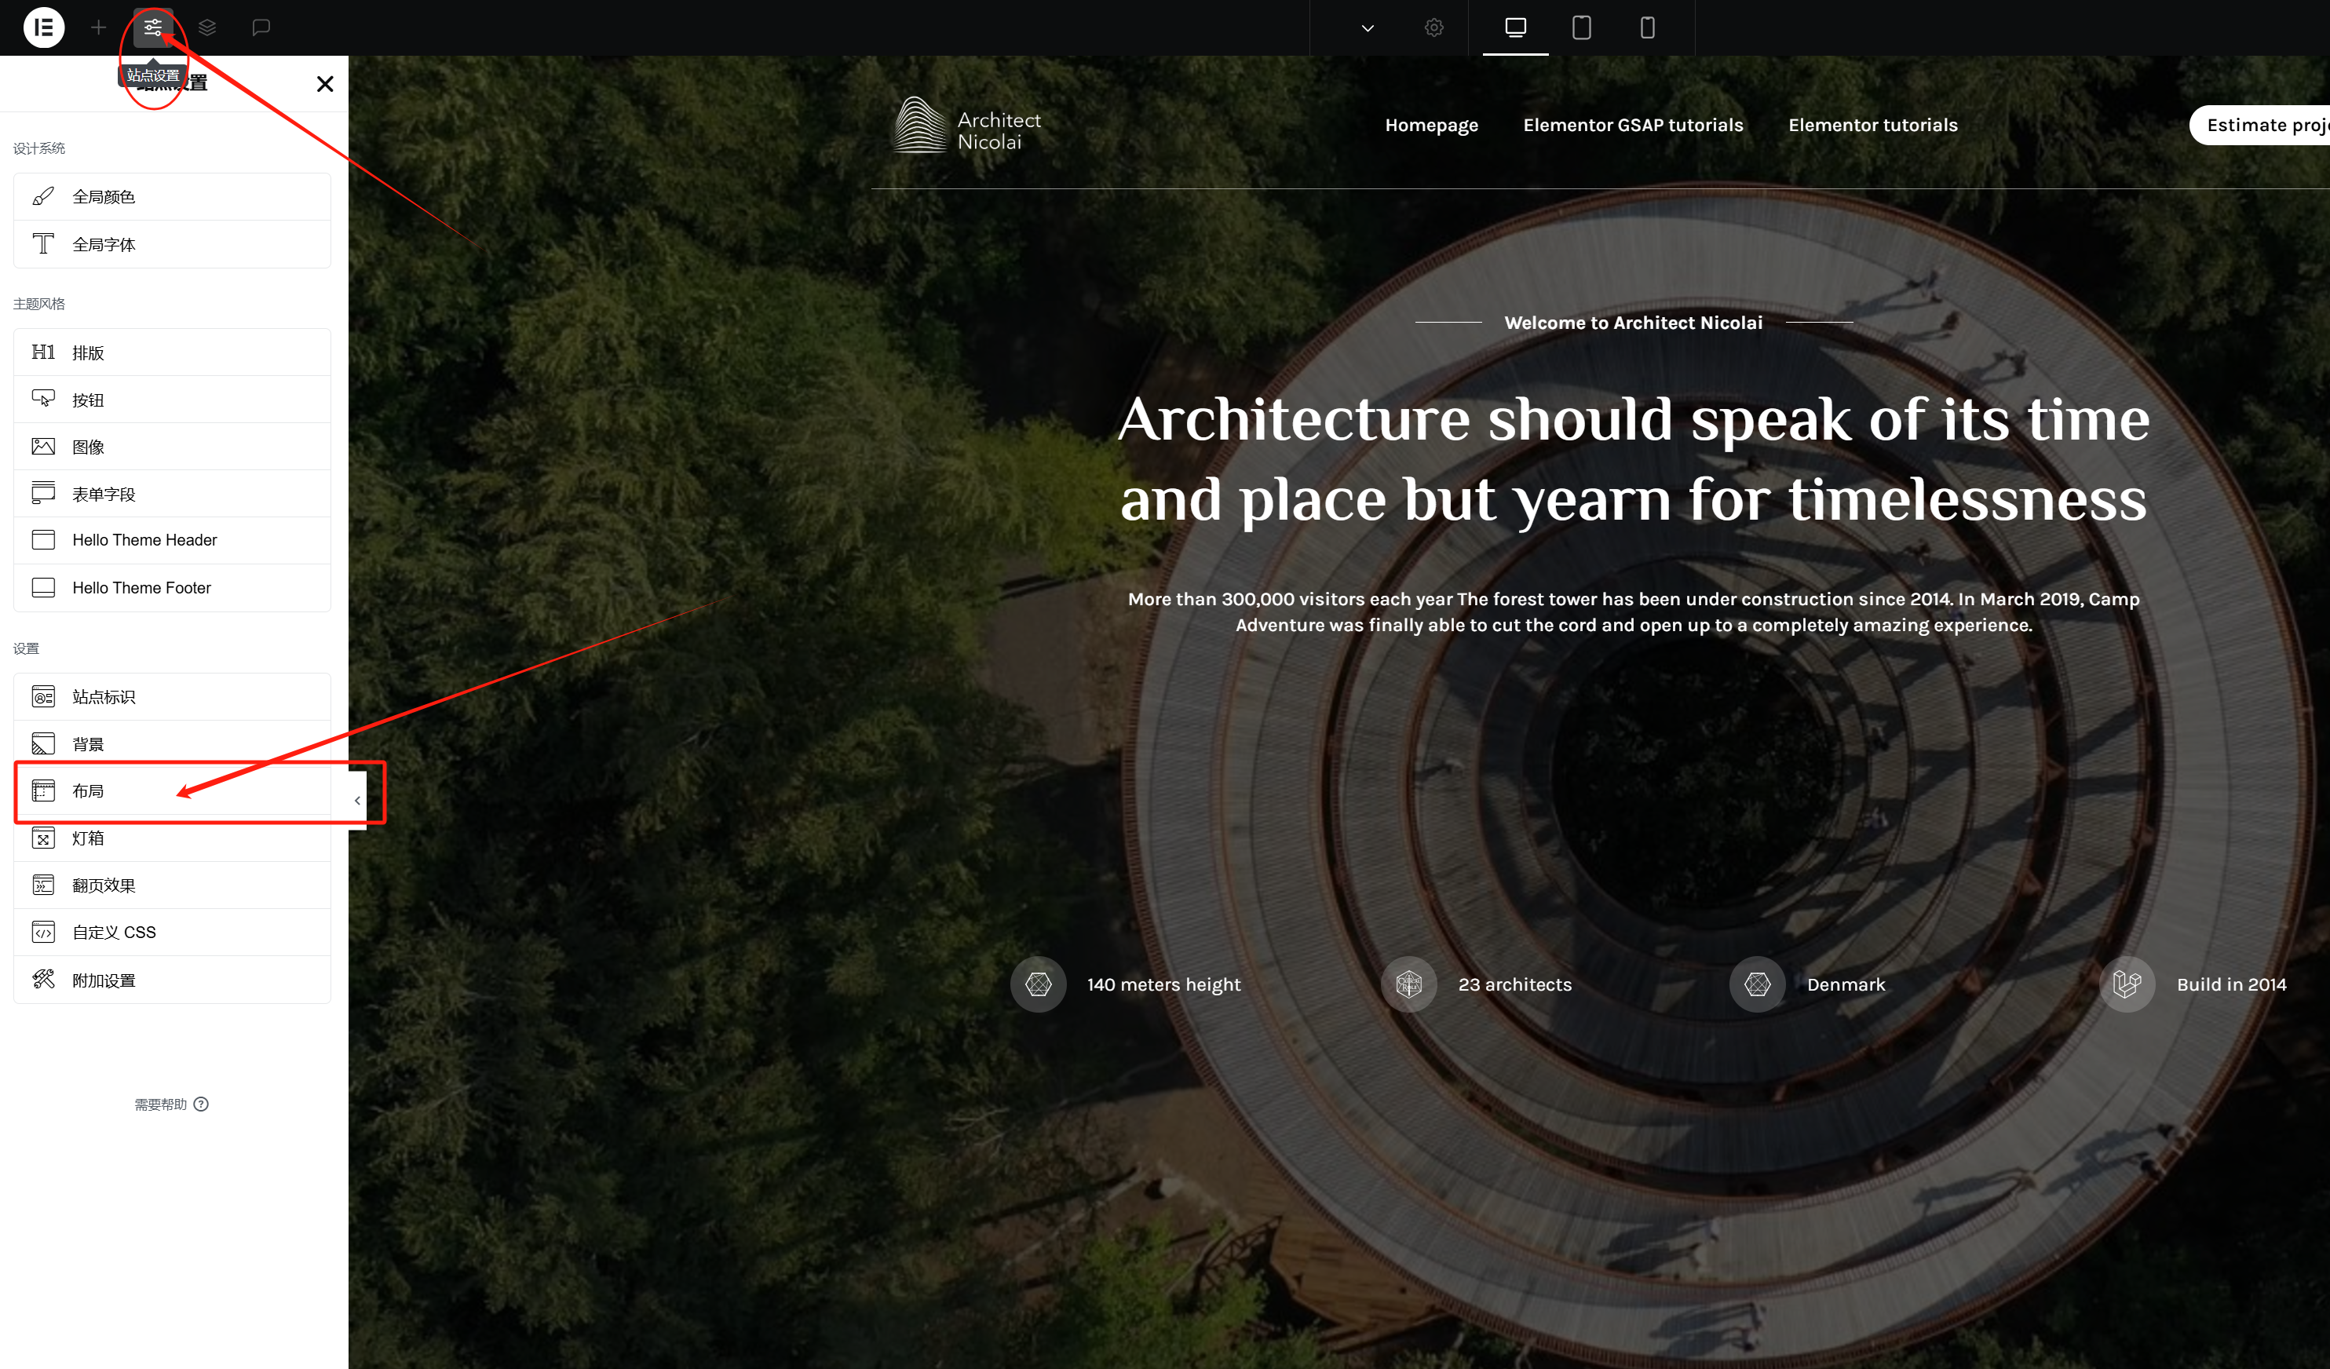Click the Elementor logo icon

click(43, 27)
